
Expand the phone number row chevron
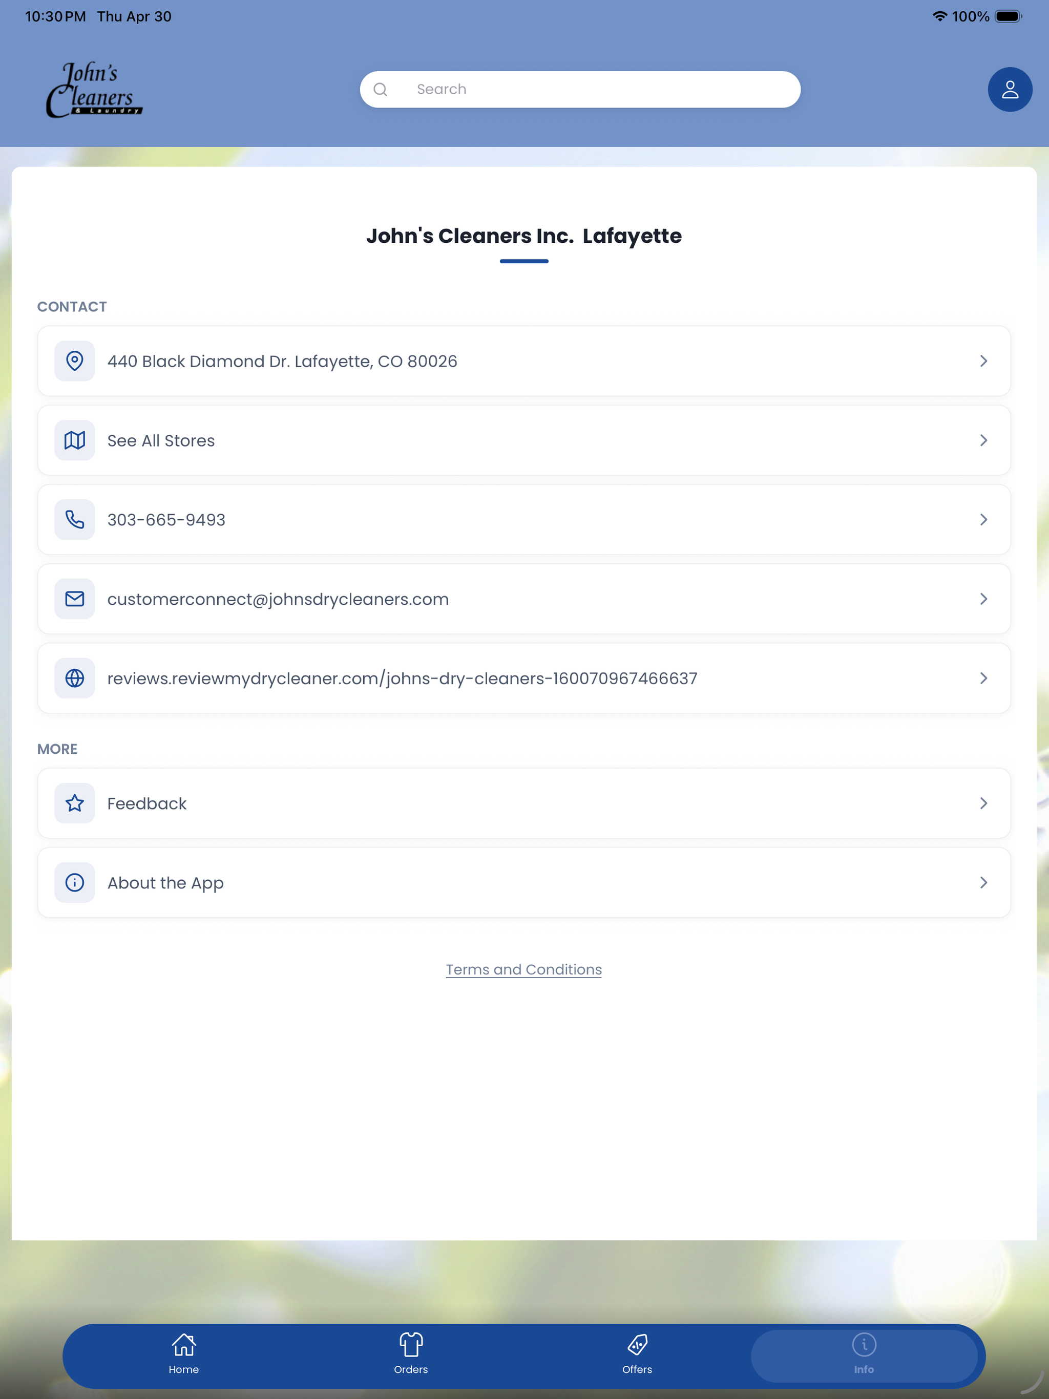[x=983, y=519]
